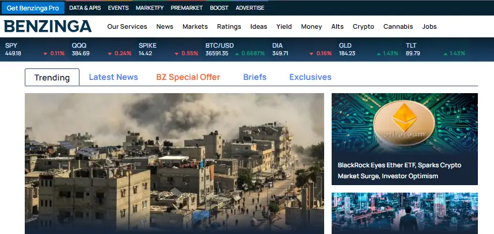
Task: Select the SPY ticker symbol
Action: click(x=11, y=45)
